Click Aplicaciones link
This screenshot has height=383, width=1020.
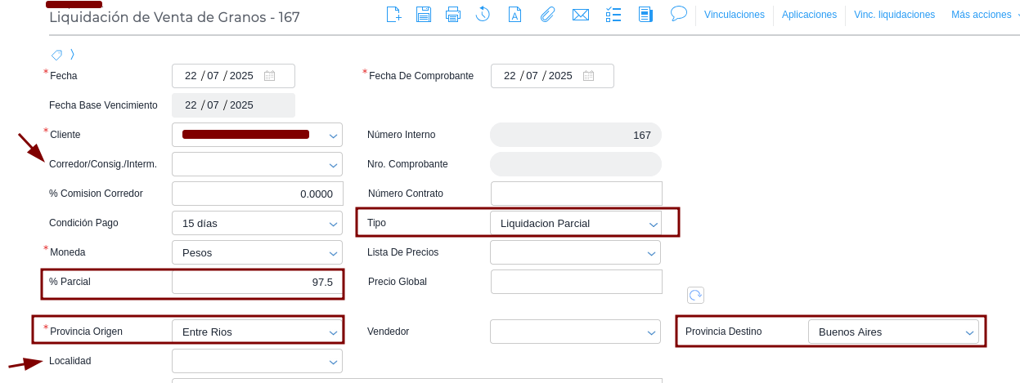point(809,15)
